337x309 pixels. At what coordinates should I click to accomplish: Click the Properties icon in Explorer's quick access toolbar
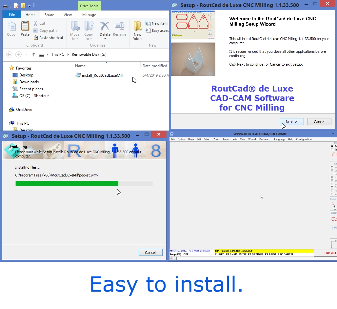[16, 6]
